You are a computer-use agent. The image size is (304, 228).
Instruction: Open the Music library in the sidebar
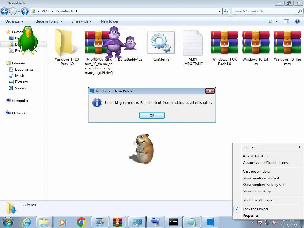17,76
